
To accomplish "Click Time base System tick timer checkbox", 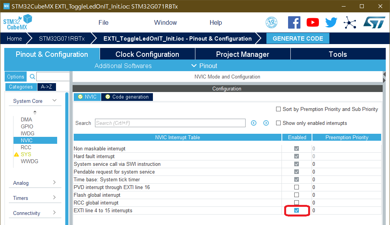I will pyautogui.click(x=297, y=179).
